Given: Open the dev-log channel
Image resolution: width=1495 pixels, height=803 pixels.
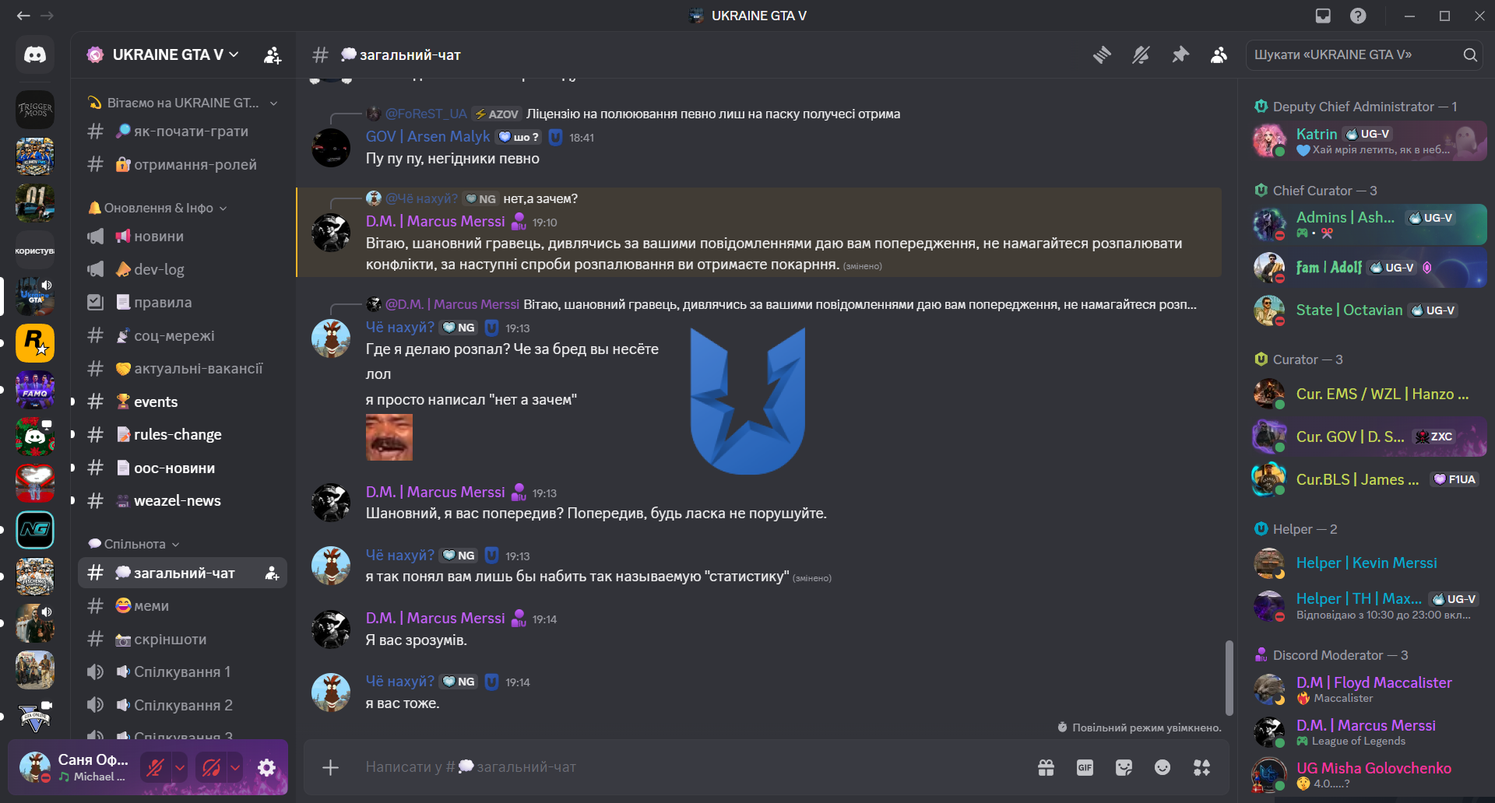Looking at the screenshot, I should (x=182, y=269).
